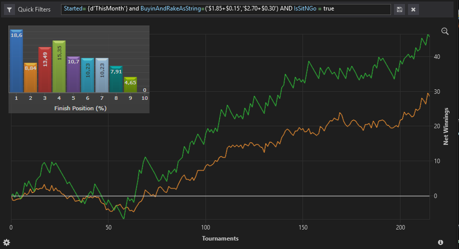Viewport: 459px width, 249px height.
Task: Click the Started keyword in filter
Action: click(x=73, y=8)
